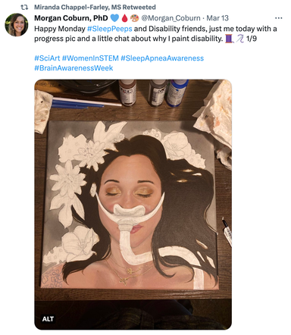Click Morgan Coburn's profile avatar
291x335 pixels.
click(17, 25)
